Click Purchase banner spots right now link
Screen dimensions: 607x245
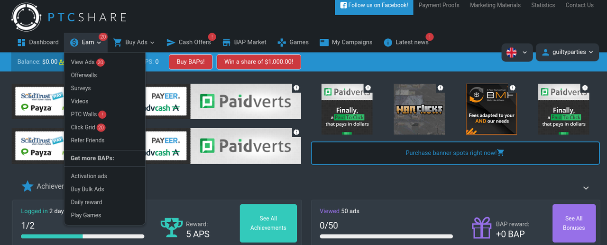pos(455,153)
